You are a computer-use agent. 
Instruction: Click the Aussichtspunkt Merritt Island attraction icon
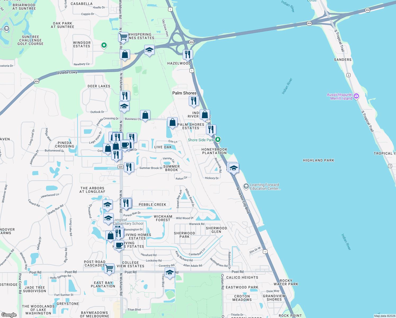356,96
